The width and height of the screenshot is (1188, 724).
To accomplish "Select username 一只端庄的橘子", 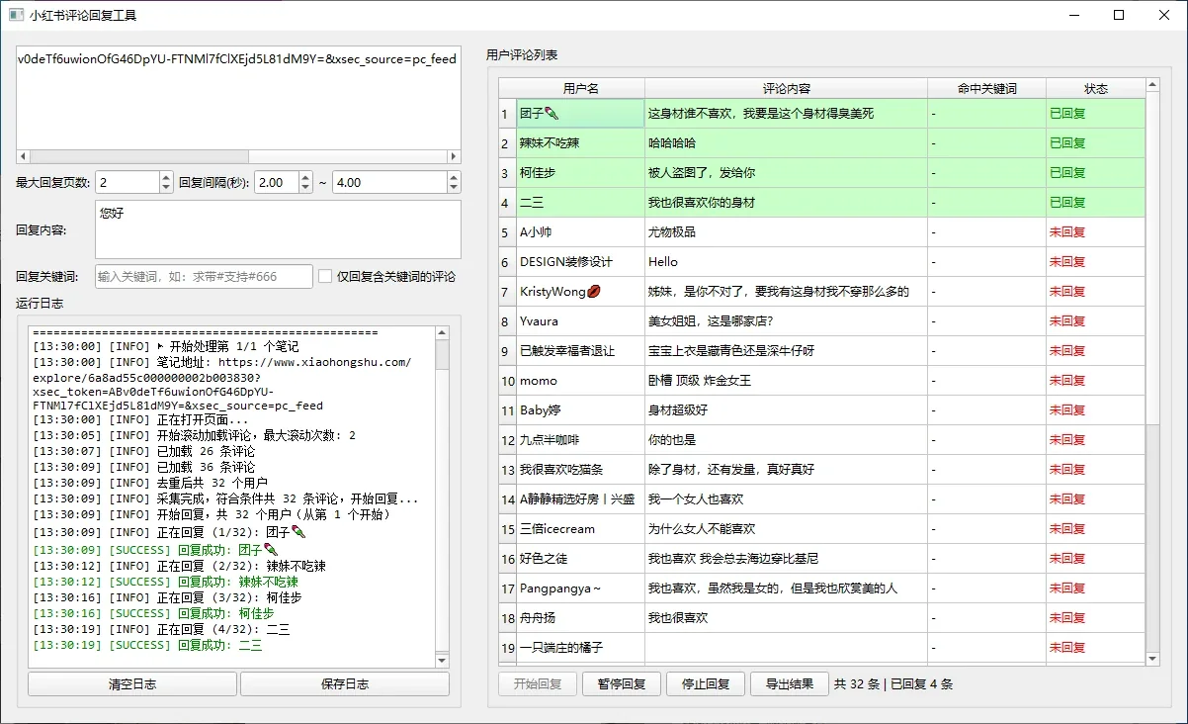I will tap(581, 648).
